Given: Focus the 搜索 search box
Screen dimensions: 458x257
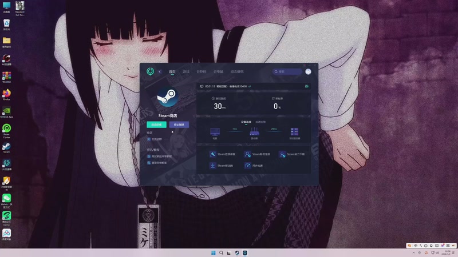Looking at the screenshot, I should (287, 71).
